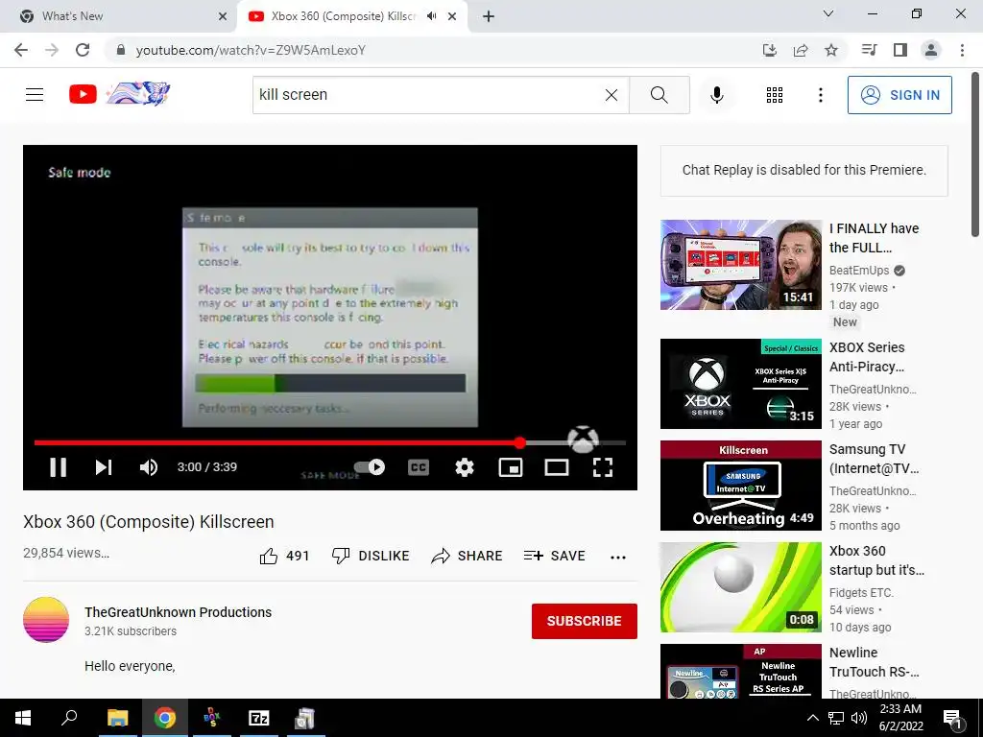Click the red SUBSCRIBE button
This screenshot has width=983, height=737.
tap(585, 621)
